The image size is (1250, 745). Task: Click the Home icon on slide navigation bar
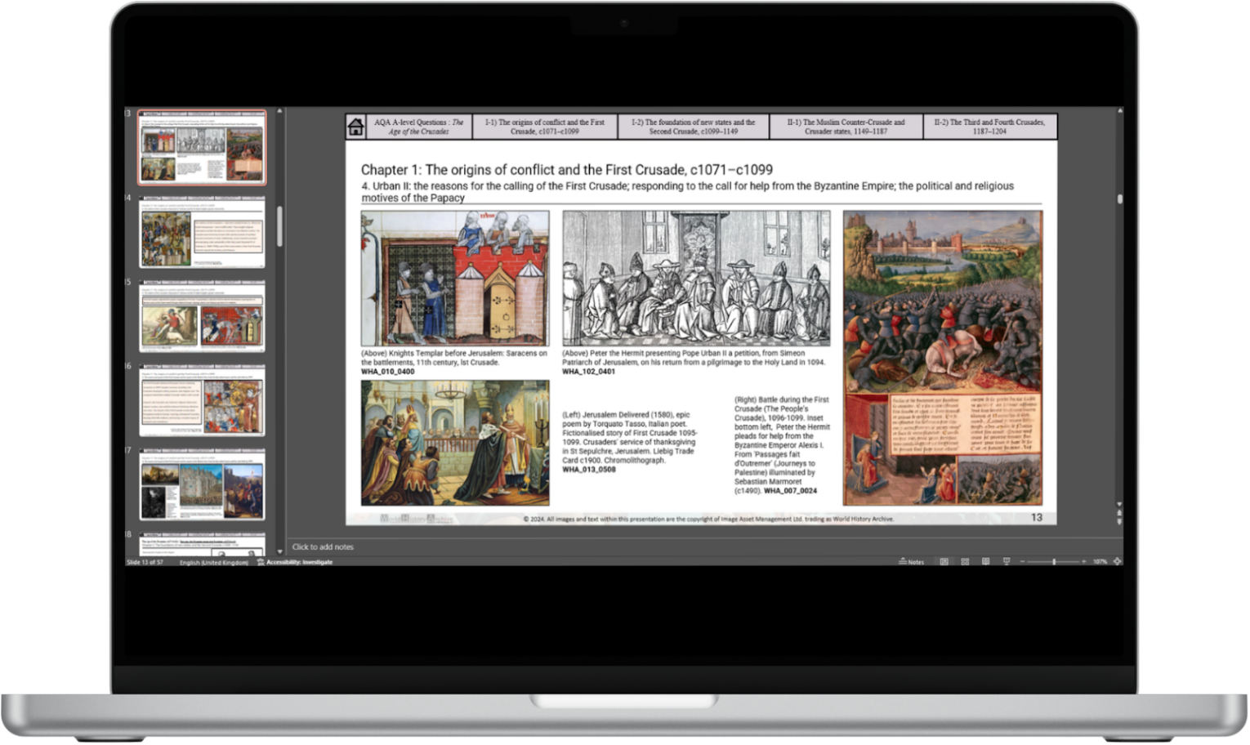[355, 127]
